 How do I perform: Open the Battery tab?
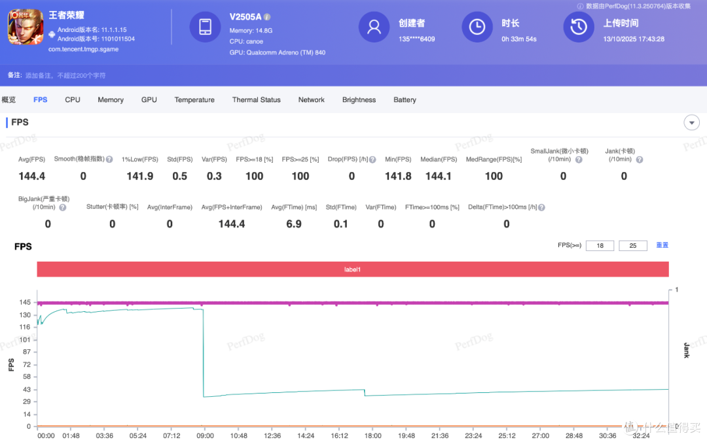(x=405, y=99)
